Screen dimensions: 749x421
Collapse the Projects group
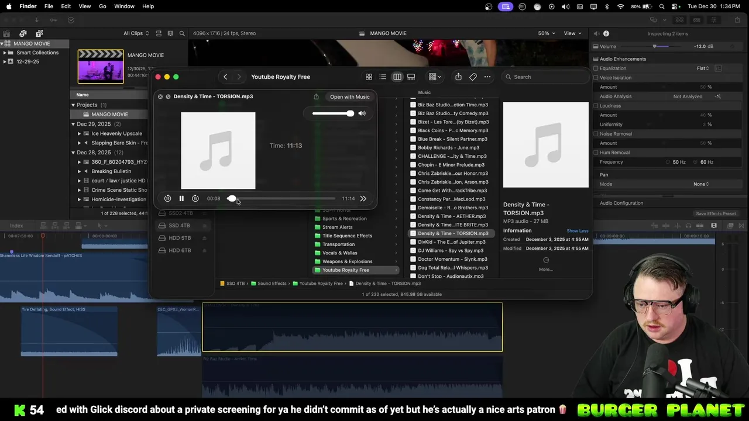click(x=73, y=105)
